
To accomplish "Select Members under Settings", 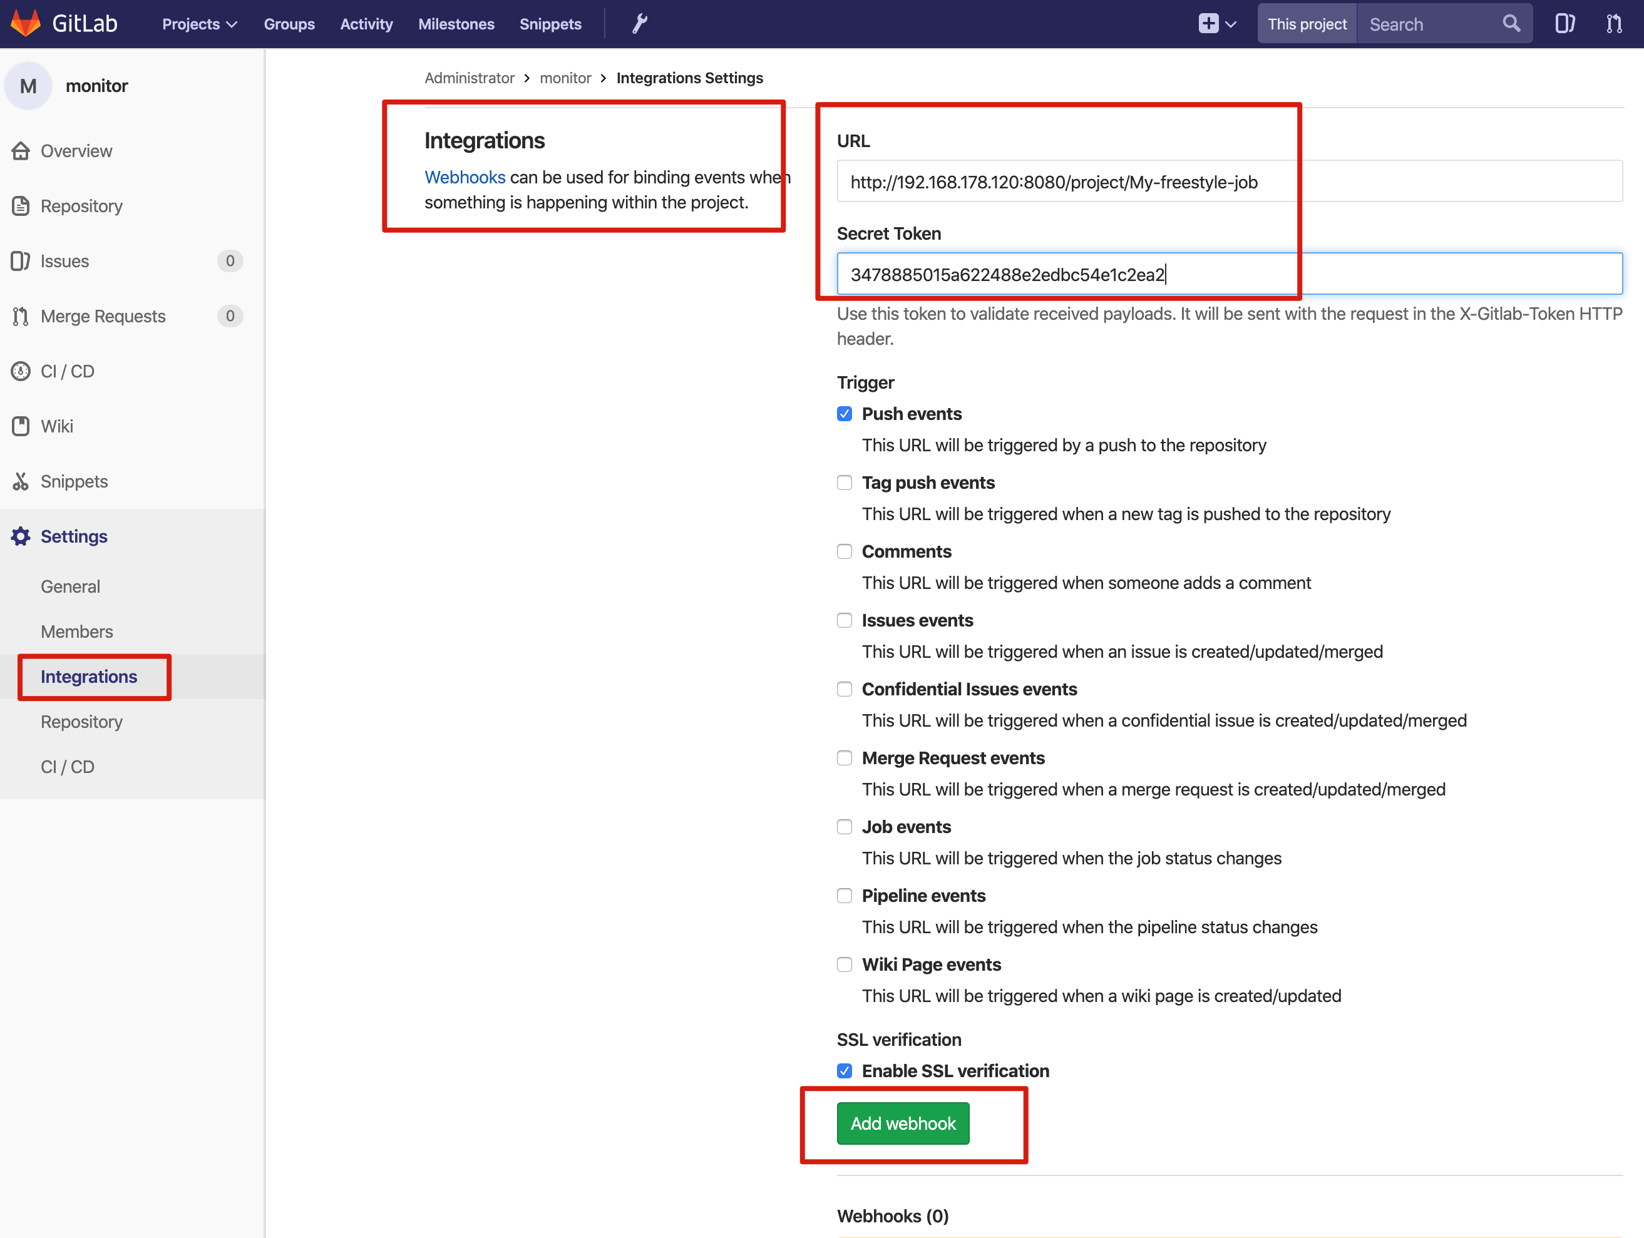I will [x=76, y=632].
